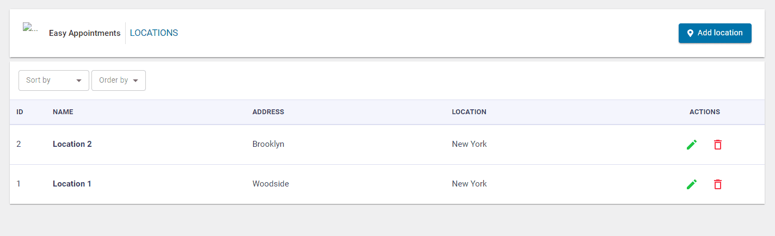
Task: Click the Sort by dropdown arrow
Action: click(79, 81)
